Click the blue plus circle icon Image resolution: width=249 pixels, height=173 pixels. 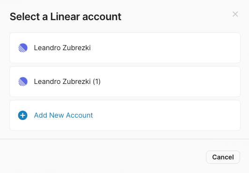[x=23, y=115]
